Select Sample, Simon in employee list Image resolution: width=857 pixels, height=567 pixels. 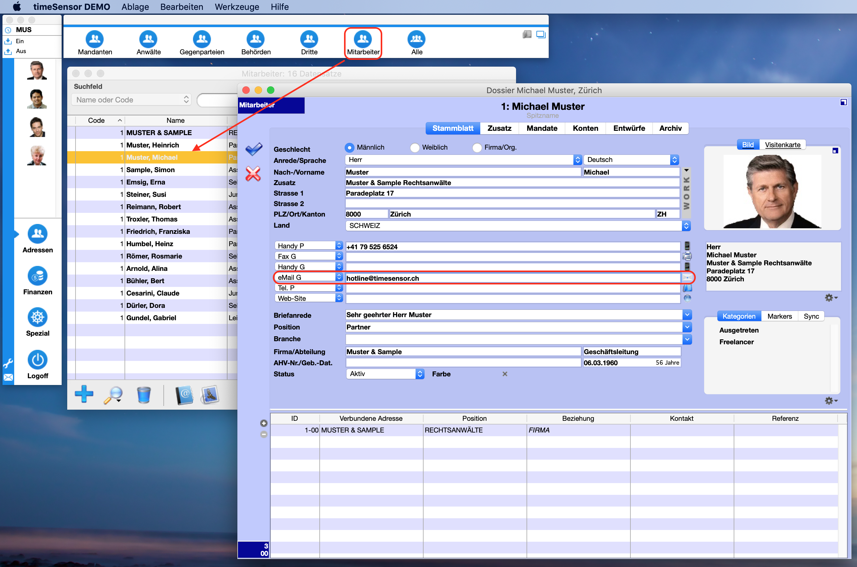(152, 170)
